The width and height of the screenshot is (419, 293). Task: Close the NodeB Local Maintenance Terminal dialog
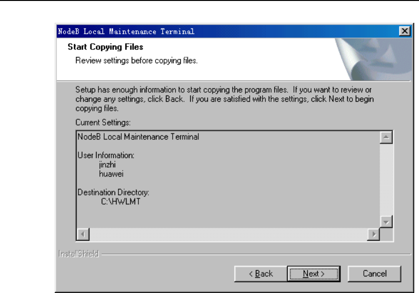pos(405,31)
